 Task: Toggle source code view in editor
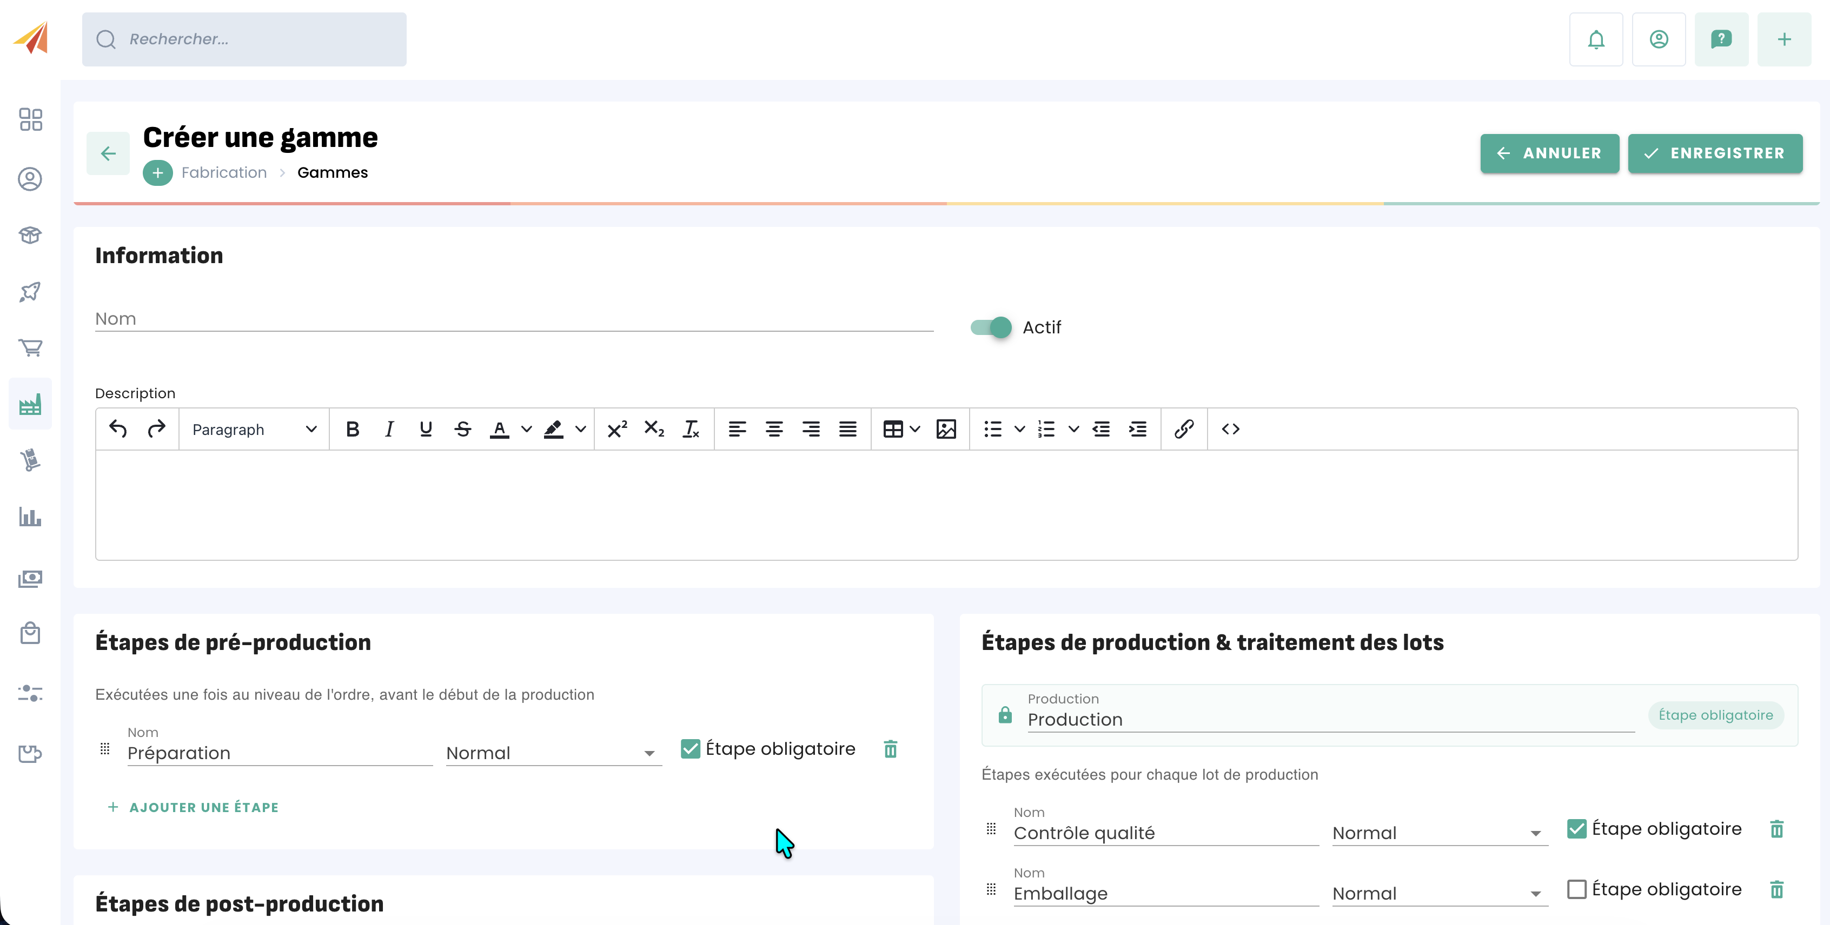pos(1230,429)
